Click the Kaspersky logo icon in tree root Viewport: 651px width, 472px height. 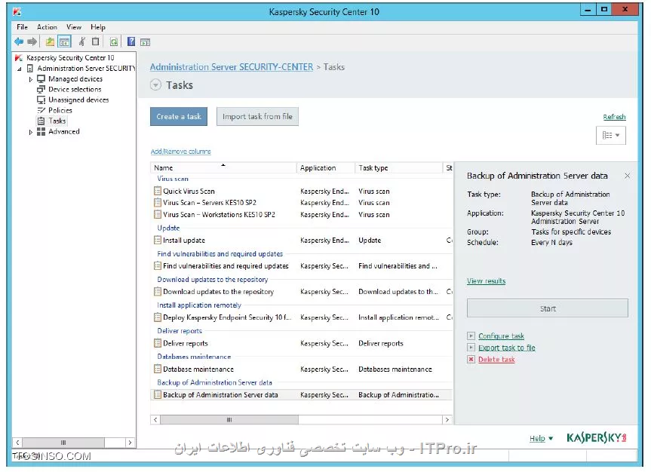coord(18,58)
